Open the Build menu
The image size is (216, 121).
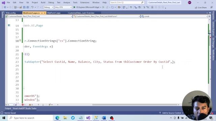point(43,2)
